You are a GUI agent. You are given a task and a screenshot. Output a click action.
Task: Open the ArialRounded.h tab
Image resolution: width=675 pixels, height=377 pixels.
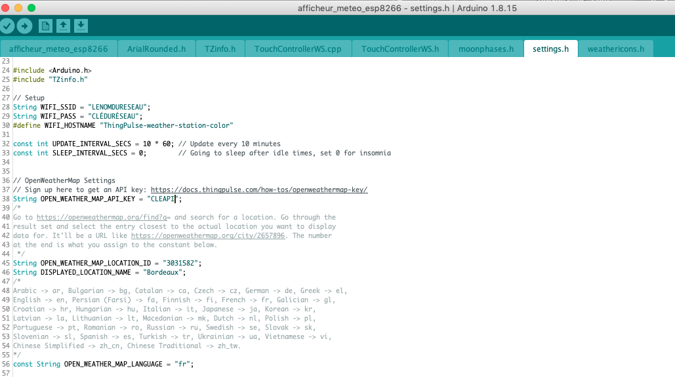(157, 49)
